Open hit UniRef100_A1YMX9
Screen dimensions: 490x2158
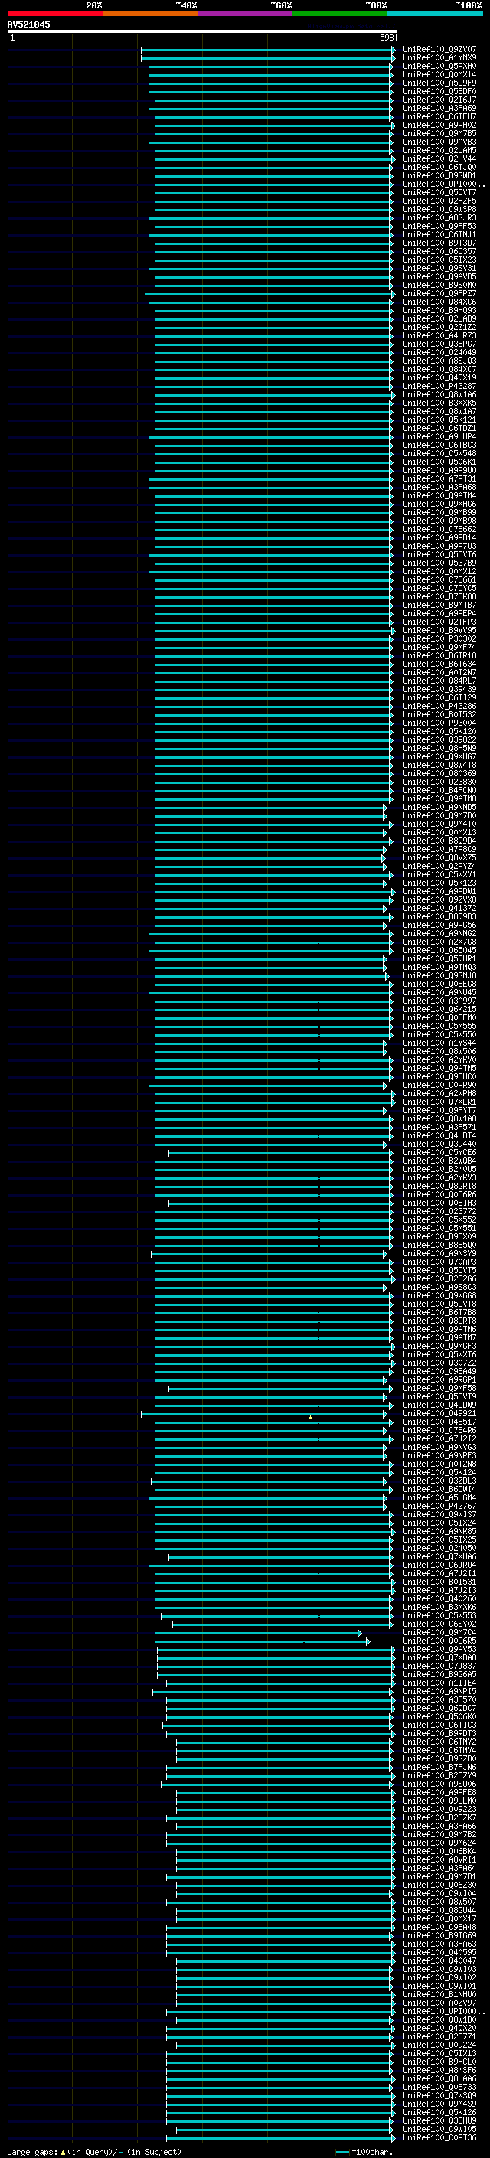pos(439,58)
